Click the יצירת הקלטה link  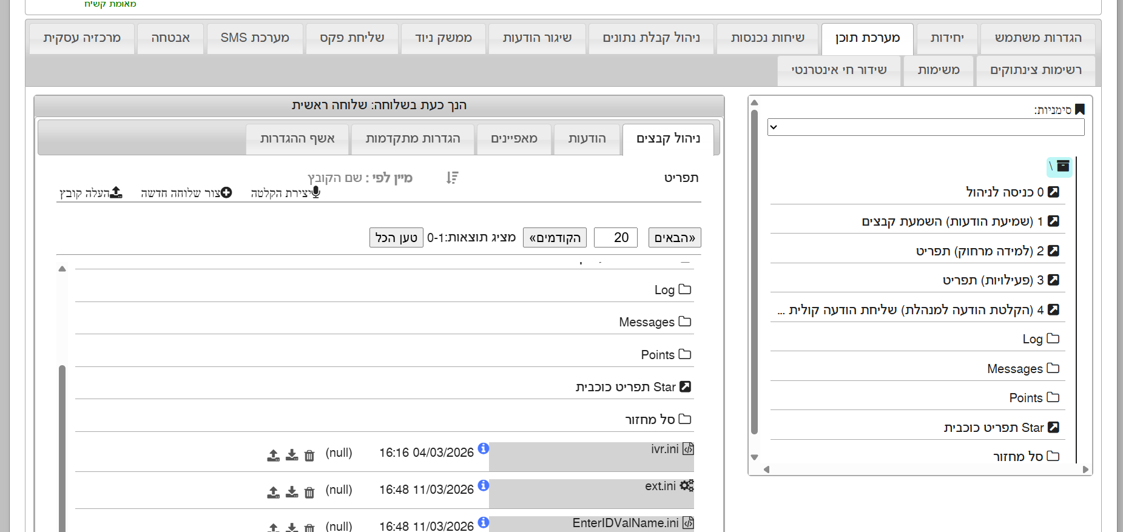pos(285,193)
